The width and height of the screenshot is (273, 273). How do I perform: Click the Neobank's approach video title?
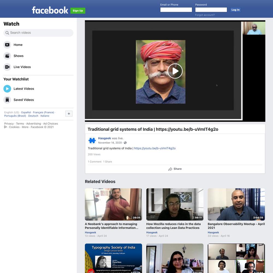(x=112, y=226)
